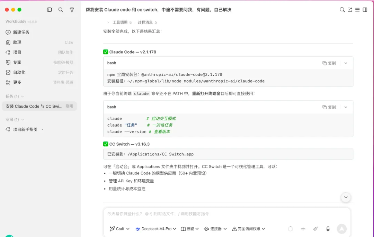The image size is (374, 237).
Task: Open the 助理 Claw section
Action: coord(39,43)
